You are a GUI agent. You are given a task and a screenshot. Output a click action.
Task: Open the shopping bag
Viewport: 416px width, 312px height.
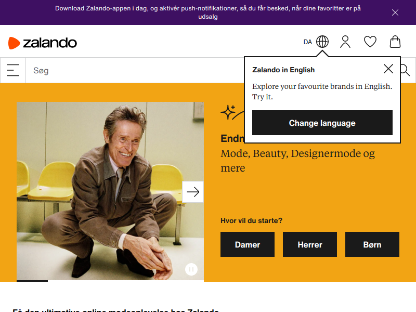[395, 42]
